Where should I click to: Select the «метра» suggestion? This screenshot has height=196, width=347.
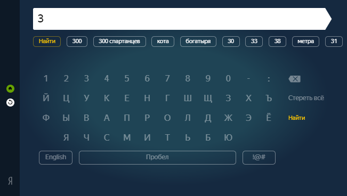point(305,42)
